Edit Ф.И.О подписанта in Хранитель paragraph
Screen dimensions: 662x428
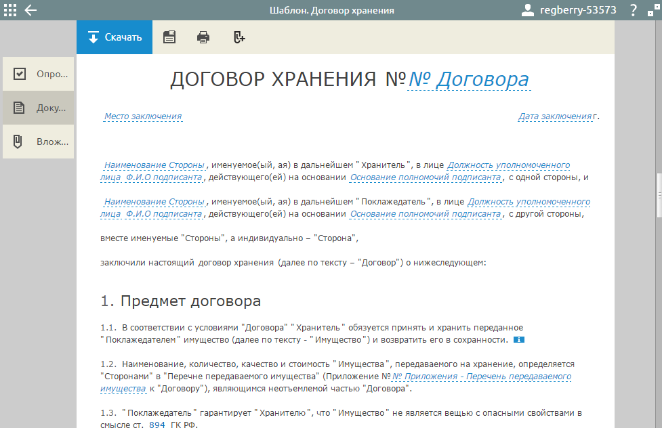coord(164,177)
